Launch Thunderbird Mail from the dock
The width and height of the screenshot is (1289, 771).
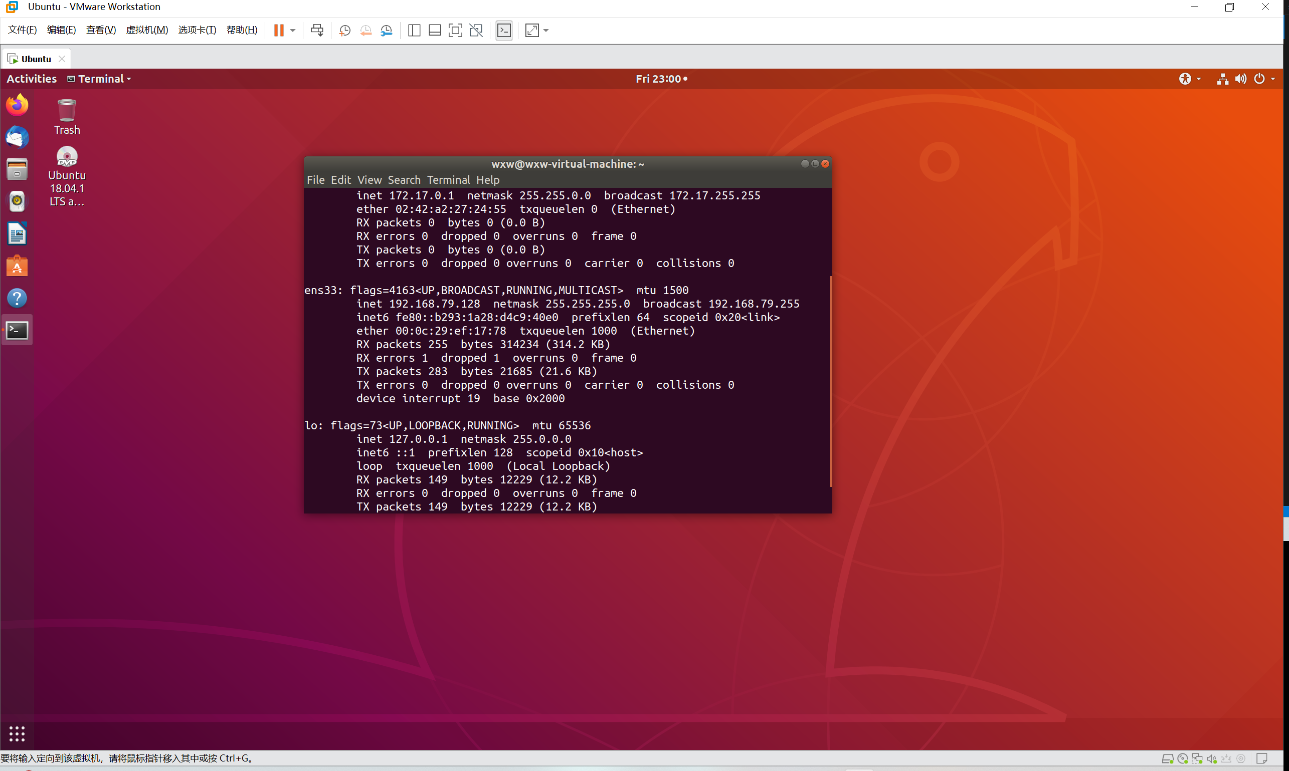coord(17,137)
